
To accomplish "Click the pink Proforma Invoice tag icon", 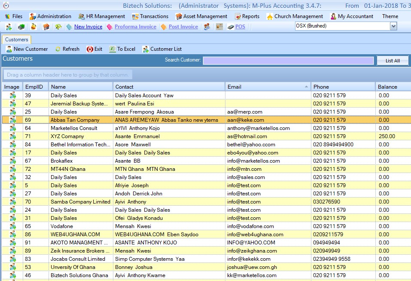I will pos(110,27).
